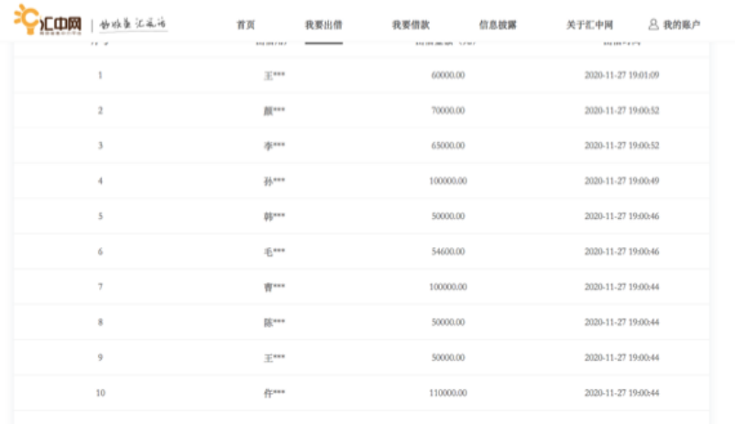Image resolution: width=735 pixels, height=424 pixels.
Task: Click 2020-11-27 19:00:52 in the 李*** row
Action: [621, 146]
